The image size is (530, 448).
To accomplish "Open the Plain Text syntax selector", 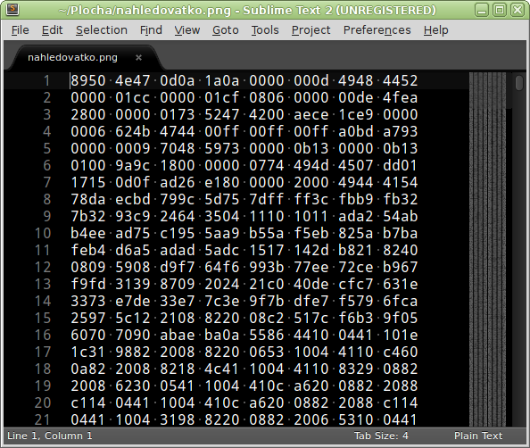I will (478, 436).
